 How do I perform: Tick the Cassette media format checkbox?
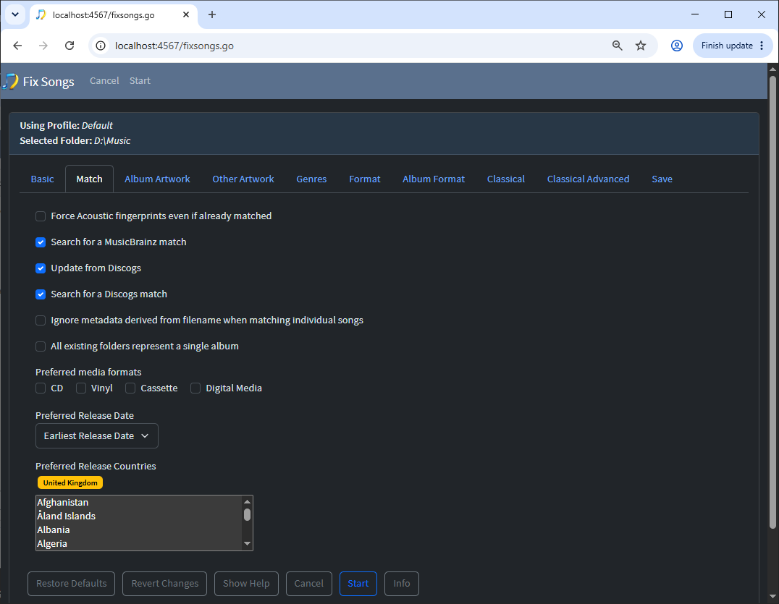coord(130,388)
